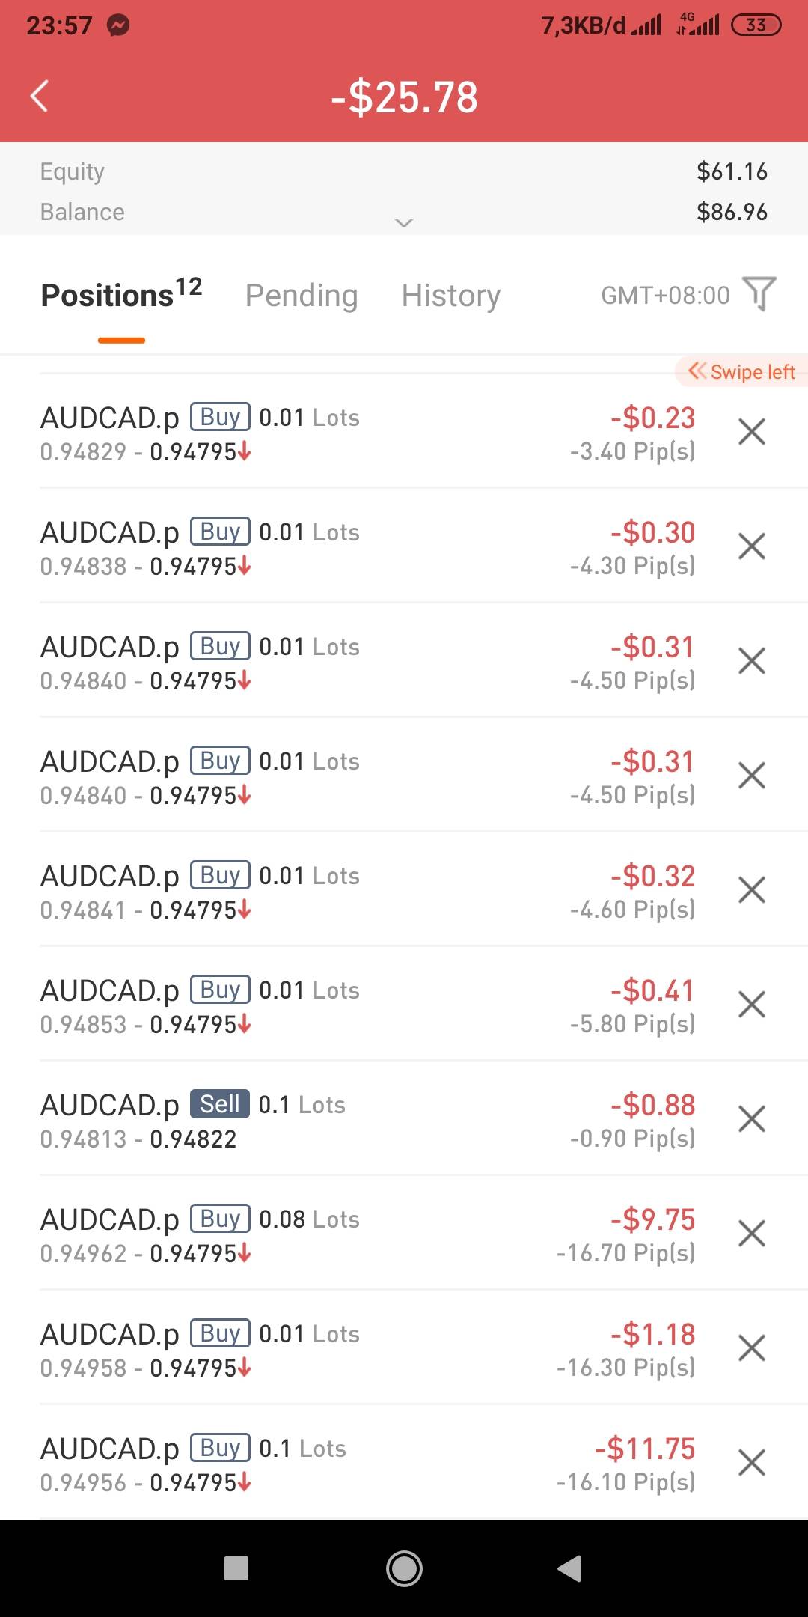Viewport: 808px width, 1617px height.
Task: Close the position losing -$0.41
Action: click(751, 1005)
